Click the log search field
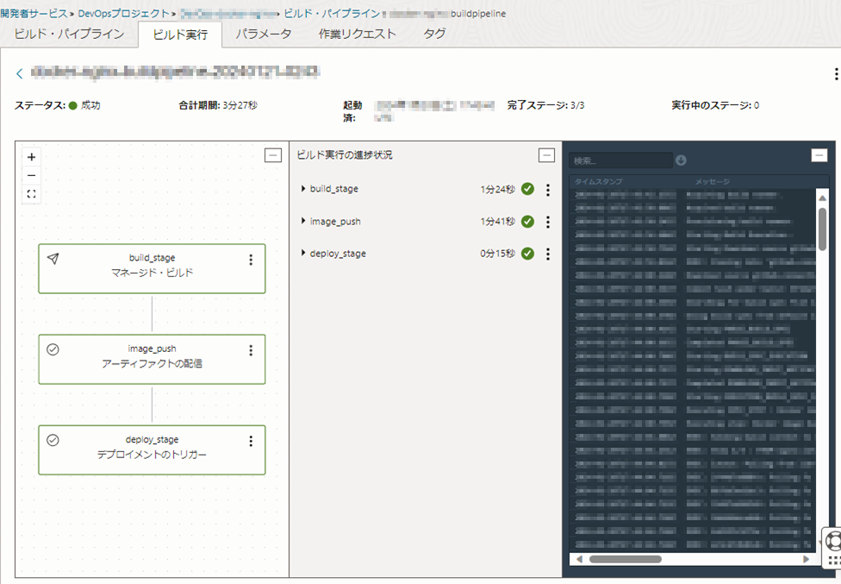 pyautogui.click(x=621, y=161)
